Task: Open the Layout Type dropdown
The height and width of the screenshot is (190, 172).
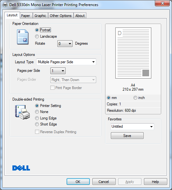Action: coord(66,62)
